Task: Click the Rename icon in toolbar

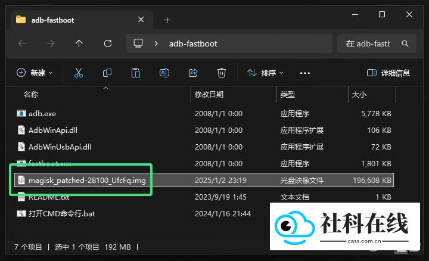Action: pos(164,73)
